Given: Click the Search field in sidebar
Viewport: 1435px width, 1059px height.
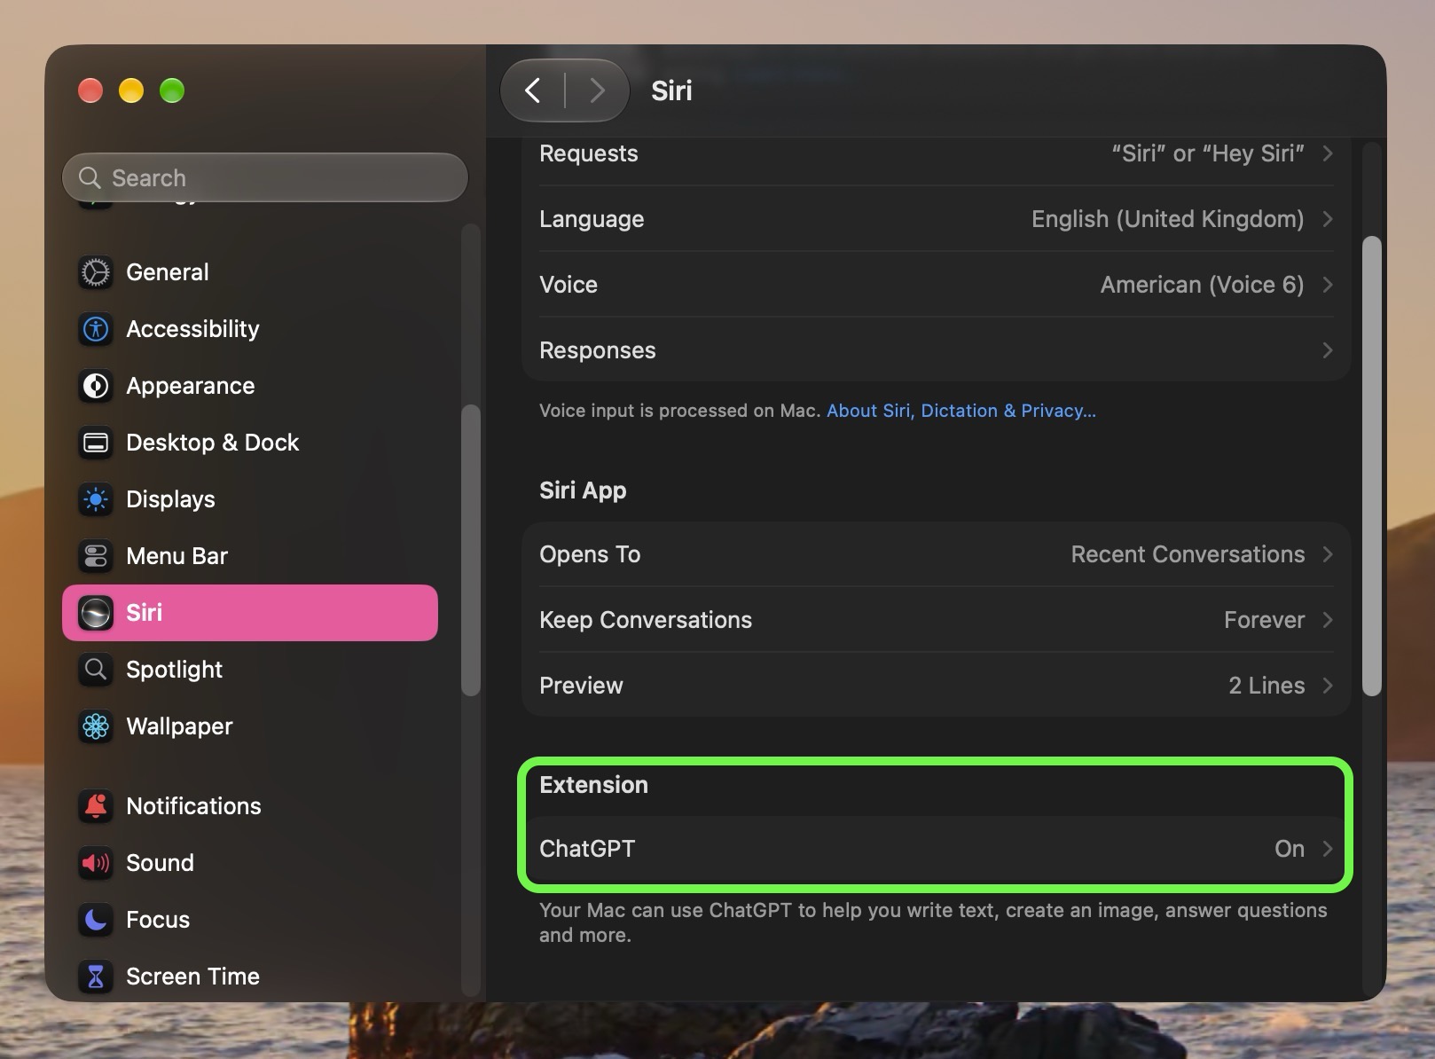Looking at the screenshot, I should (x=264, y=177).
